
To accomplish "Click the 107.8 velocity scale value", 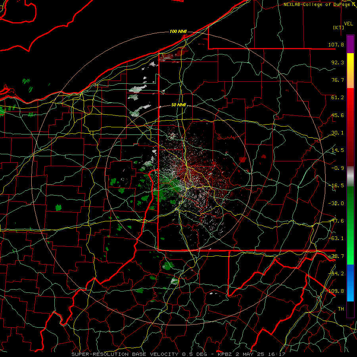I will [336, 44].
